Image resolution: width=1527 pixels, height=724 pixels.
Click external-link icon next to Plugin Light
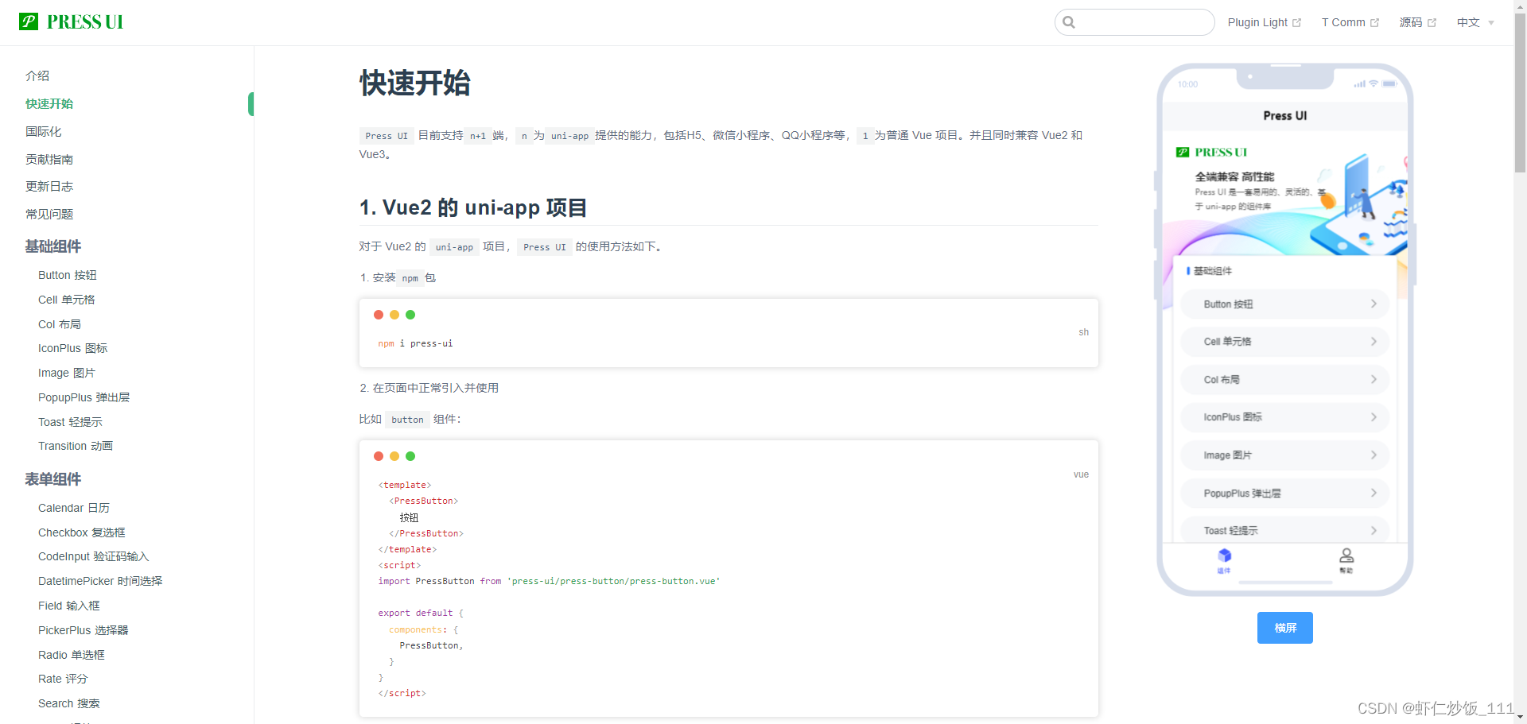point(1296,23)
